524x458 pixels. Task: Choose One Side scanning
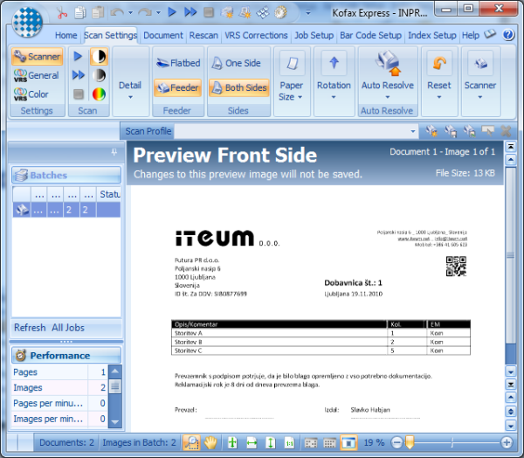point(236,63)
